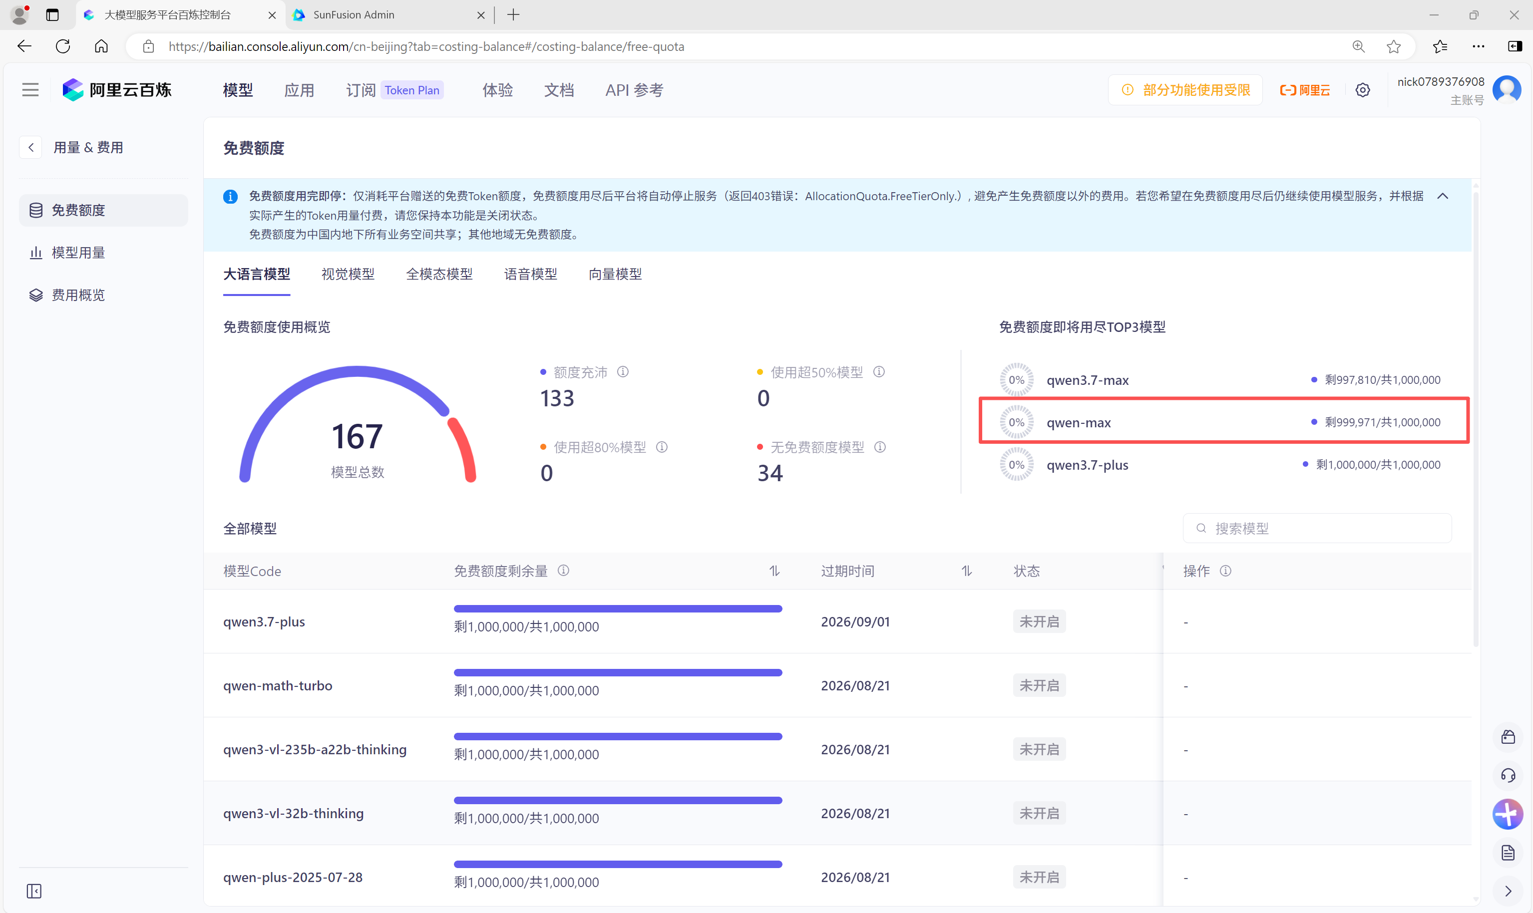Open browser favorites list icon
This screenshot has width=1533, height=913.
pyautogui.click(x=1440, y=46)
